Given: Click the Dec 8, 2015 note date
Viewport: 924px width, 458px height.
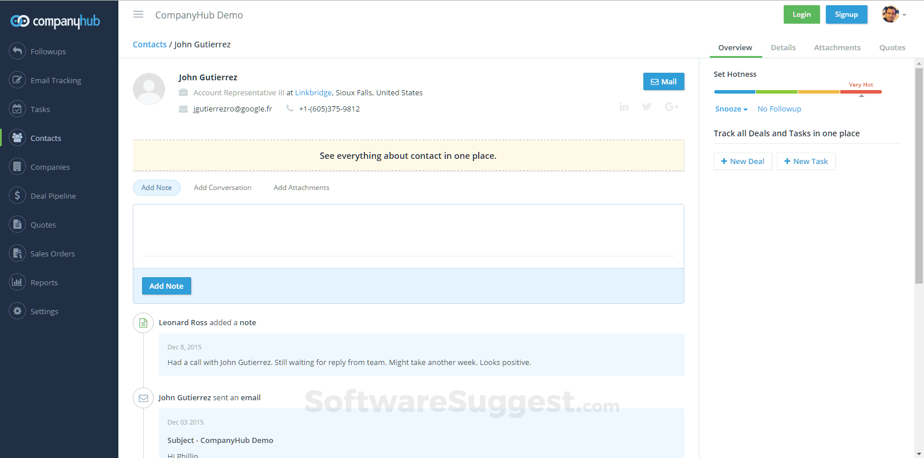Looking at the screenshot, I should [x=184, y=347].
